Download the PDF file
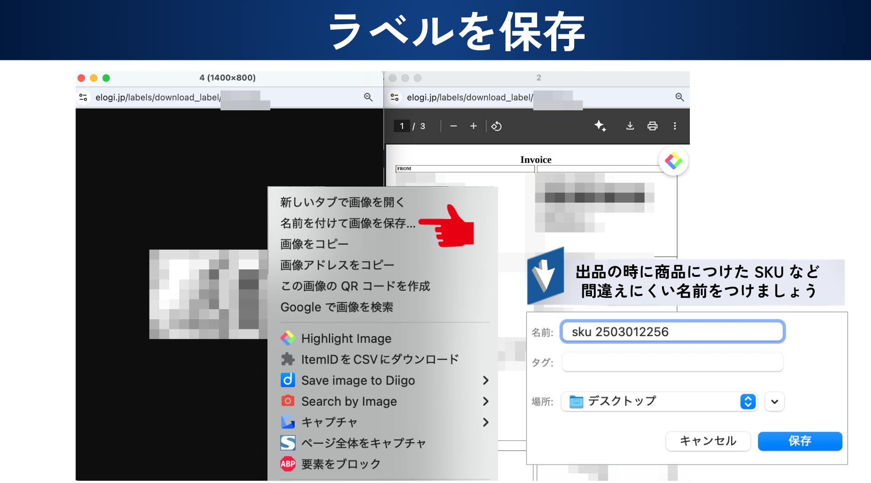871x483 pixels. tap(630, 126)
